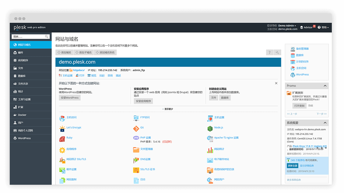Open 文件管理器 file manager icon
Screen dimensions: 344x193
pyautogui.click(x=136, y=150)
